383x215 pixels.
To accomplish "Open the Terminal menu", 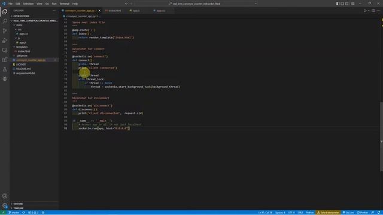I will click(x=65, y=4).
